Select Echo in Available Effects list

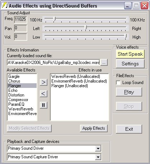[x=13, y=90]
